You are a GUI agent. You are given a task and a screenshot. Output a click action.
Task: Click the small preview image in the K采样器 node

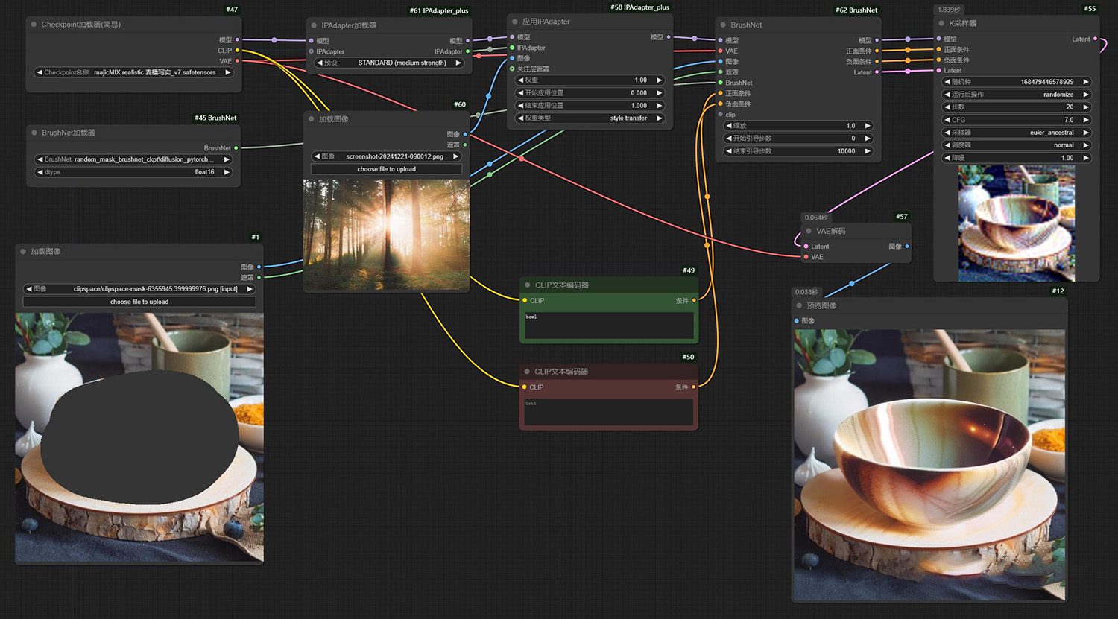[x=1017, y=223]
